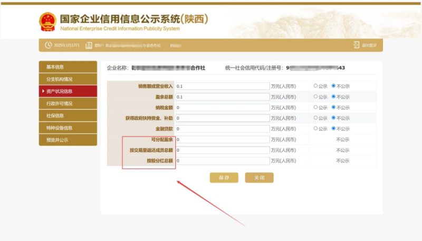Click the arrow marker beside 资产状况信息
The image size is (422, 241).
pos(43,91)
